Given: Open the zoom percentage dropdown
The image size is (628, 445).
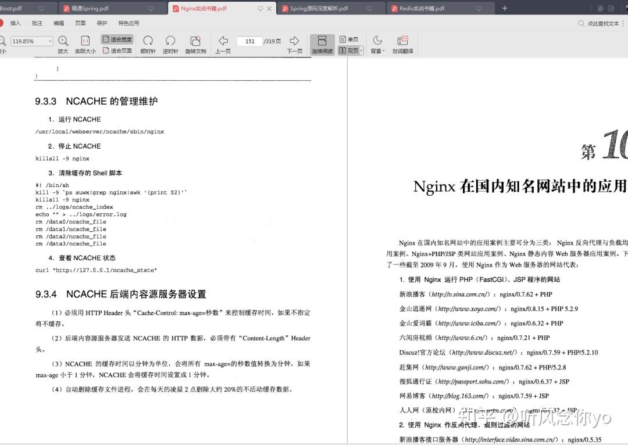Looking at the screenshot, I should [50, 41].
